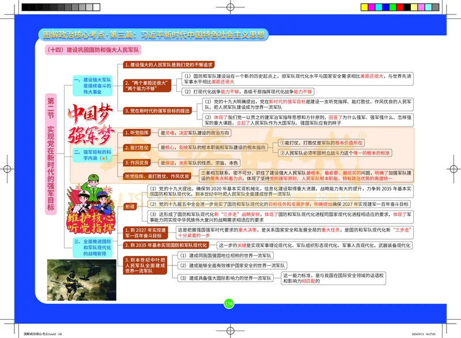This screenshot has width=461, height=338.
Task: Click the '（十四）建设巩固国防和强大人民军队' heading tab
Action: pyautogui.click(x=91, y=49)
